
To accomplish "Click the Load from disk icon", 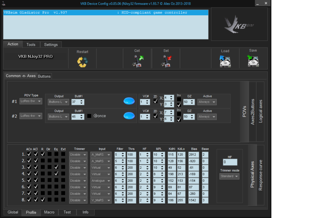I will [x=225, y=61].
